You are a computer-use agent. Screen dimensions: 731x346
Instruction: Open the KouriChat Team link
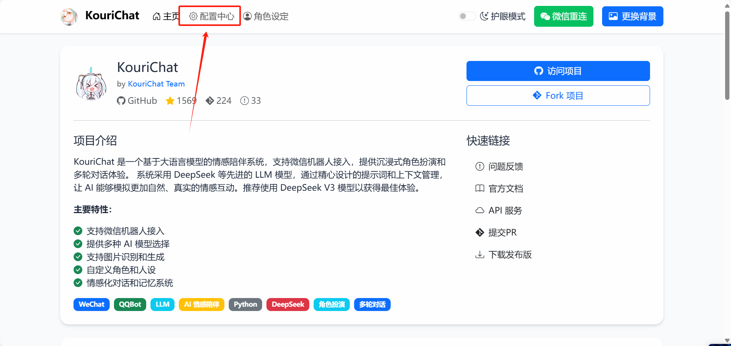[156, 84]
